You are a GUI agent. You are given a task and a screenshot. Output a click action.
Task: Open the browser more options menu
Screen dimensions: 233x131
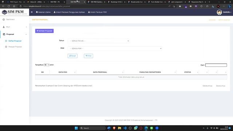tap(224, 6)
